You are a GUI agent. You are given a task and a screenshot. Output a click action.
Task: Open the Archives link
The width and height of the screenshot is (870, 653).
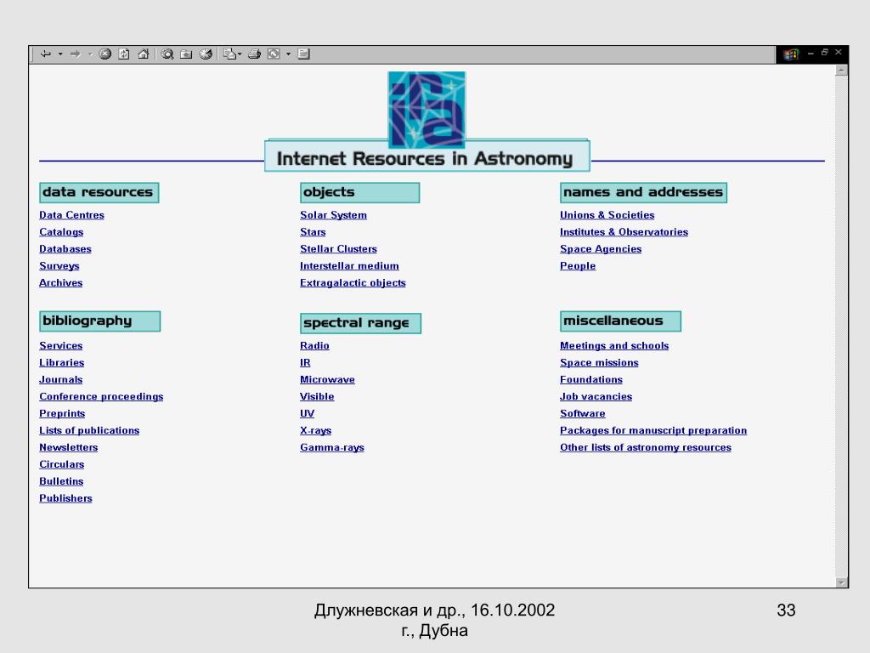coord(60,282)
